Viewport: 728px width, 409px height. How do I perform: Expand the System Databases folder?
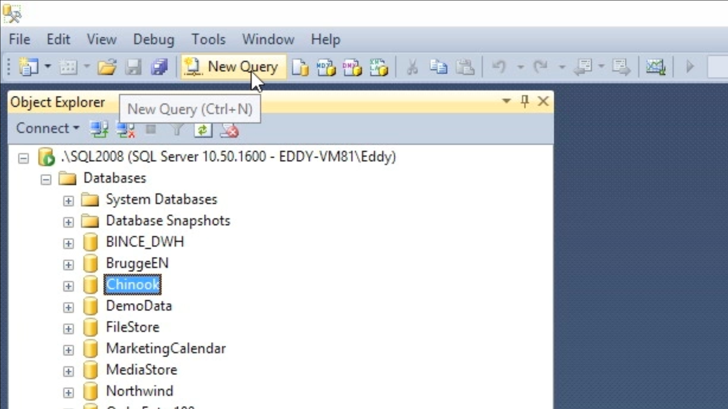click(68, 201)
